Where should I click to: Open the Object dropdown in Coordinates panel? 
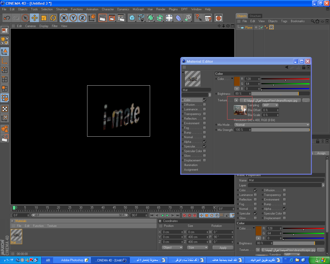click(x=173, y=247)
